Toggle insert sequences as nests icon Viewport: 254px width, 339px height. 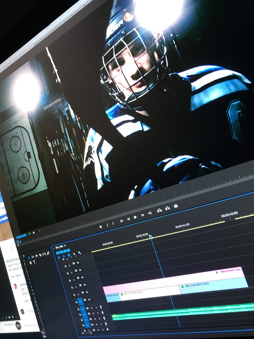[x=59, y=258]
